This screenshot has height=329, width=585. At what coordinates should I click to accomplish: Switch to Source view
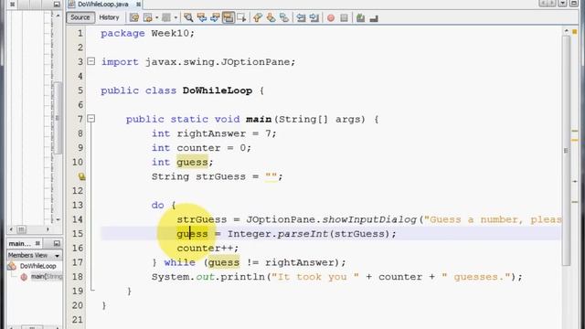click(x=80, y=17)
